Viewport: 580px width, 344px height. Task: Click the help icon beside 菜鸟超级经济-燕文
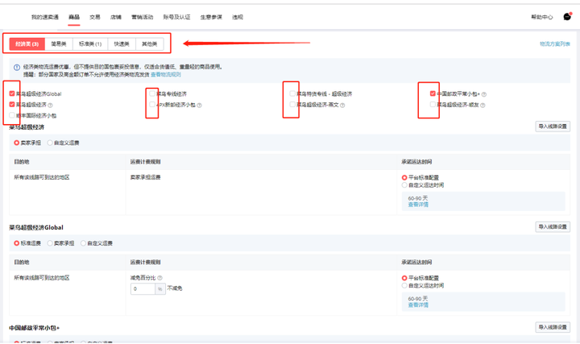pyautogui.click(x=342, y=105)
